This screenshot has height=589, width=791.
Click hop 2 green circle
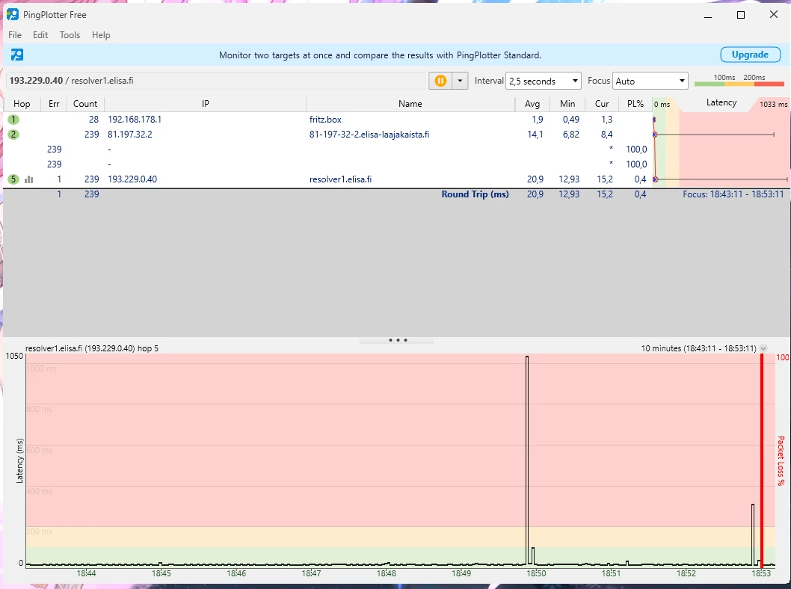point(13,135)
